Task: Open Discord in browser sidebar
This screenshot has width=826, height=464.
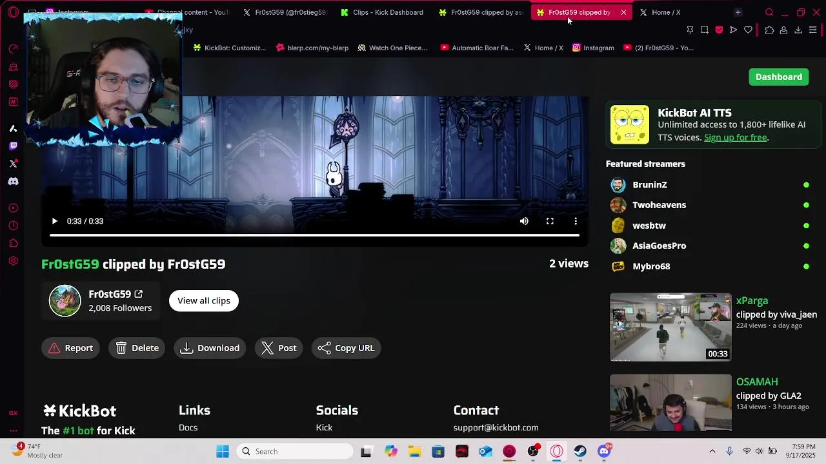Action: 13,182
